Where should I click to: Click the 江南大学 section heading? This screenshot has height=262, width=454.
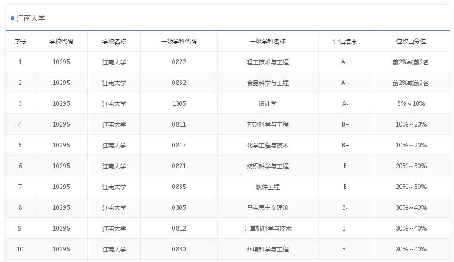click(31, 18)
